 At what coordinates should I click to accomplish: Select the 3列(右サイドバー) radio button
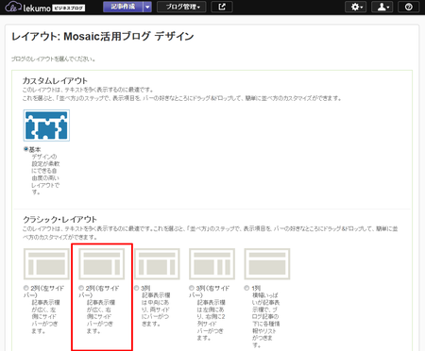pyautogui.click(x=192, y=288)
